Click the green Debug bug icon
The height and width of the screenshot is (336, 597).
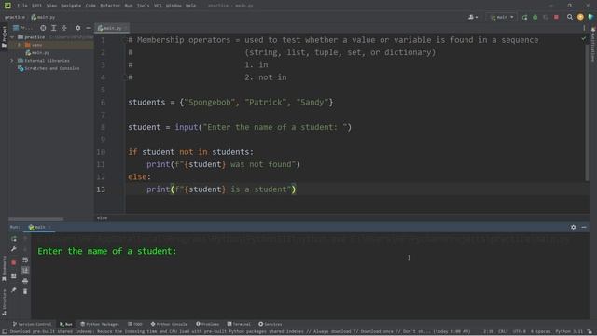pos(535,17)
